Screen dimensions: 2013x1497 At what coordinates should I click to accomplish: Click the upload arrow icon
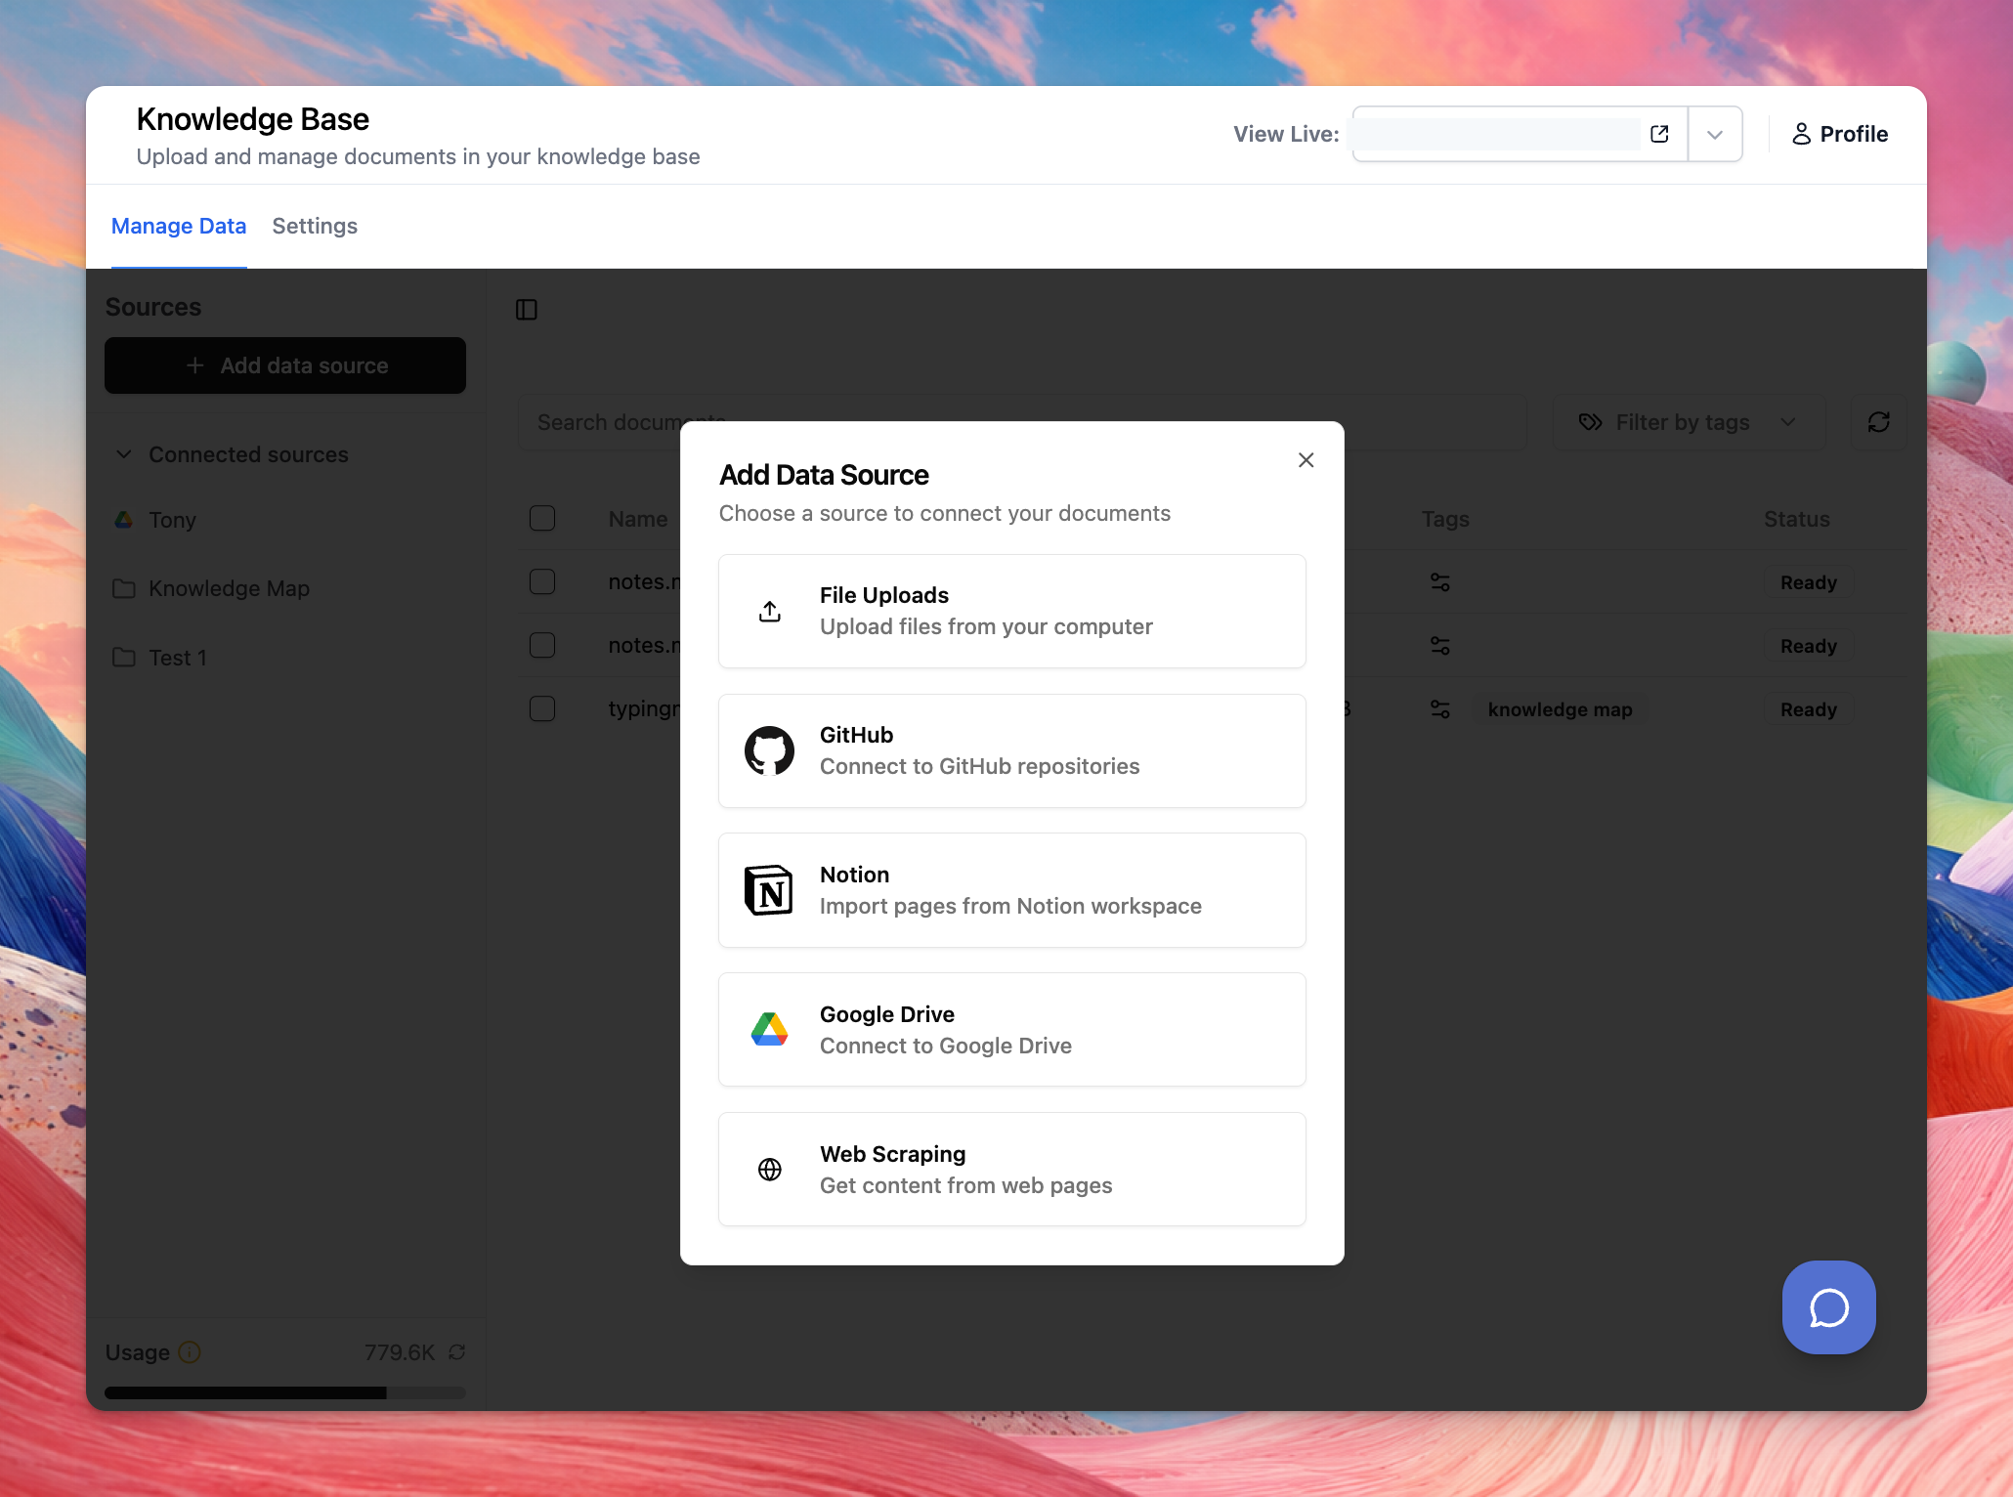point(770,612)
